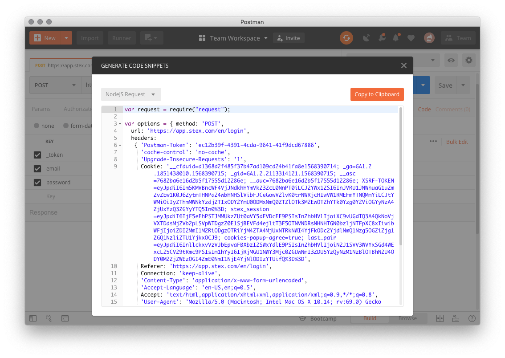Viewport: 505px width, 358px height.
Task: Switch to the Authorization tab
Action: [78, 109]
